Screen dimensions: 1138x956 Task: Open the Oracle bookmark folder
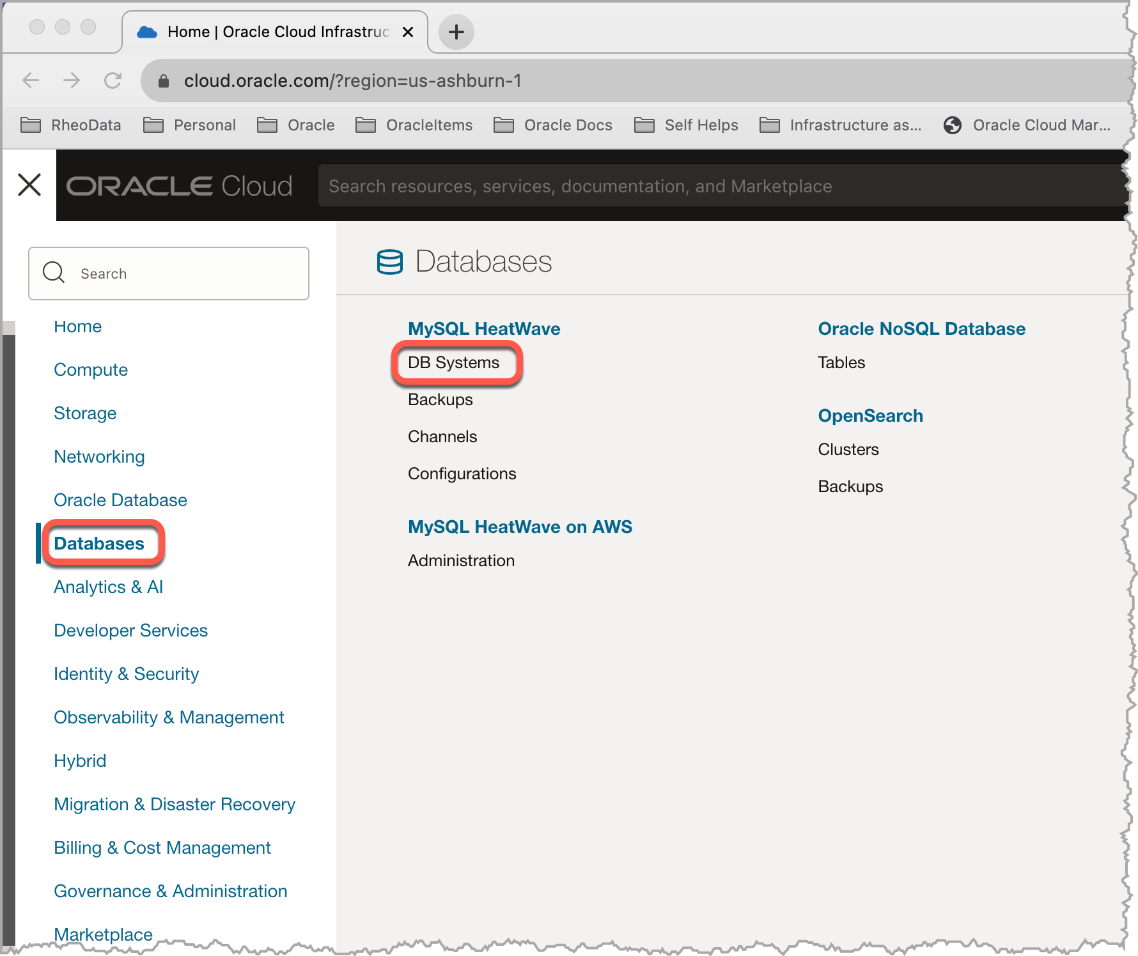pos(295,125)
